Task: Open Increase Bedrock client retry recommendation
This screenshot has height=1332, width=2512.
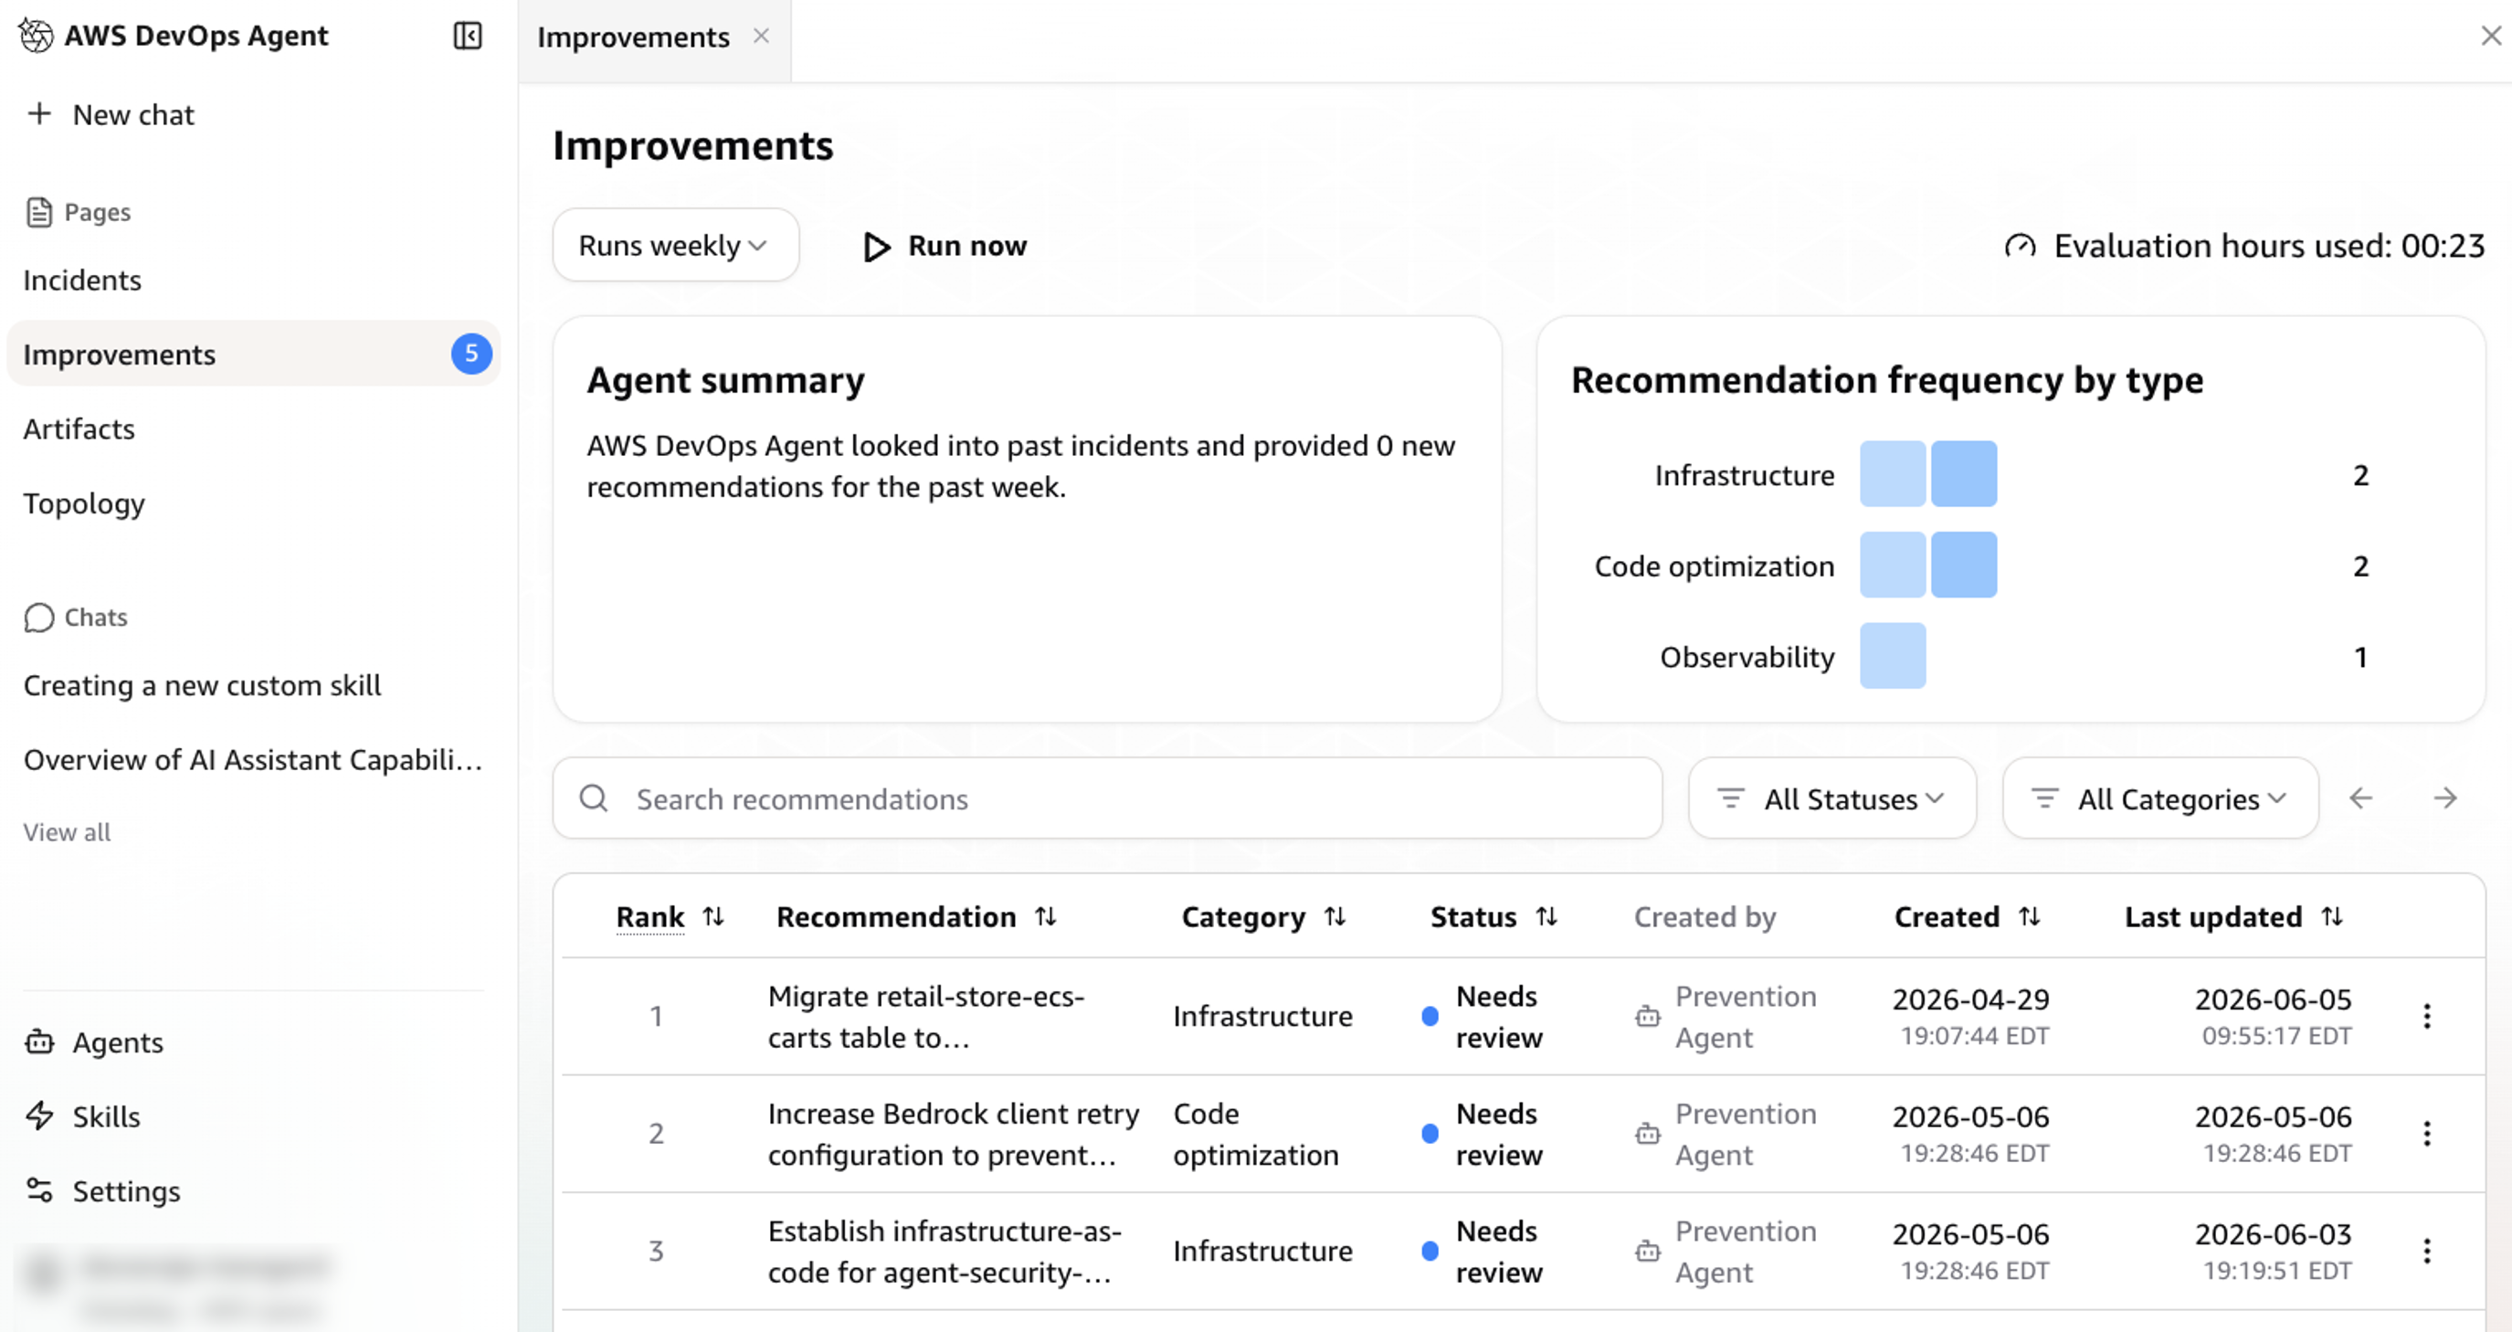Action: [954, 1133]
